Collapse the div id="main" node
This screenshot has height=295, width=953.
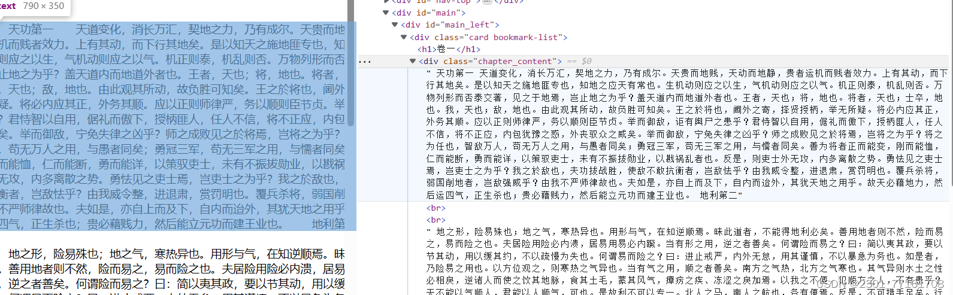coord(386,13)
